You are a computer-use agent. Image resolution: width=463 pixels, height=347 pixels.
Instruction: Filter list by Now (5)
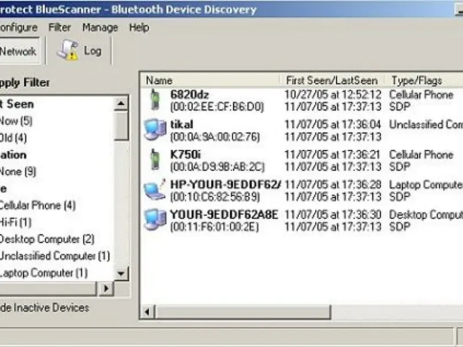[x=16, y=121]
